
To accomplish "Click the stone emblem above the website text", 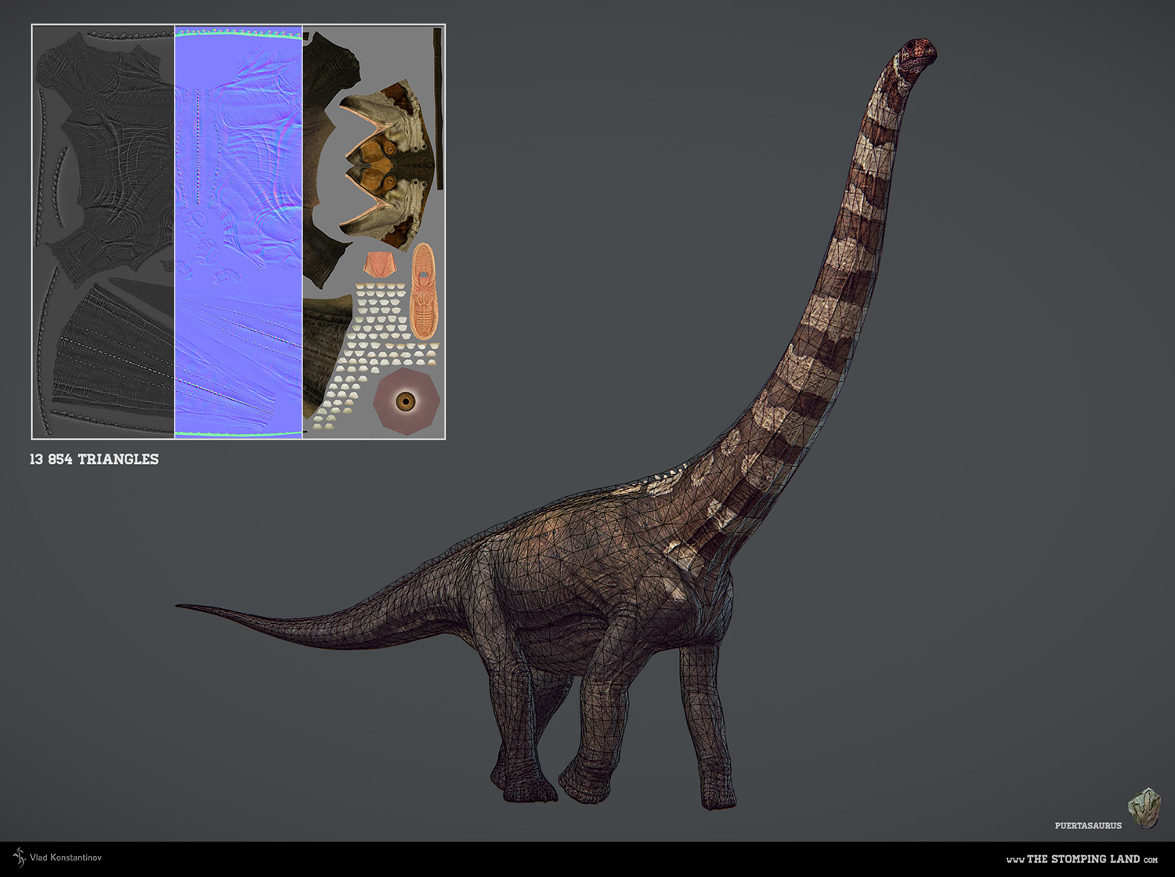I will point(1144,809).
